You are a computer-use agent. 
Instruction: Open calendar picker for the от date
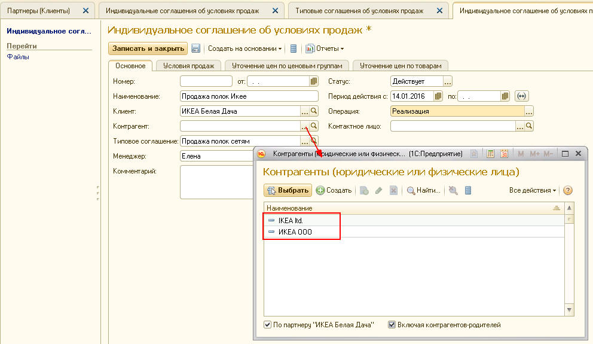[x=313, y=81]
